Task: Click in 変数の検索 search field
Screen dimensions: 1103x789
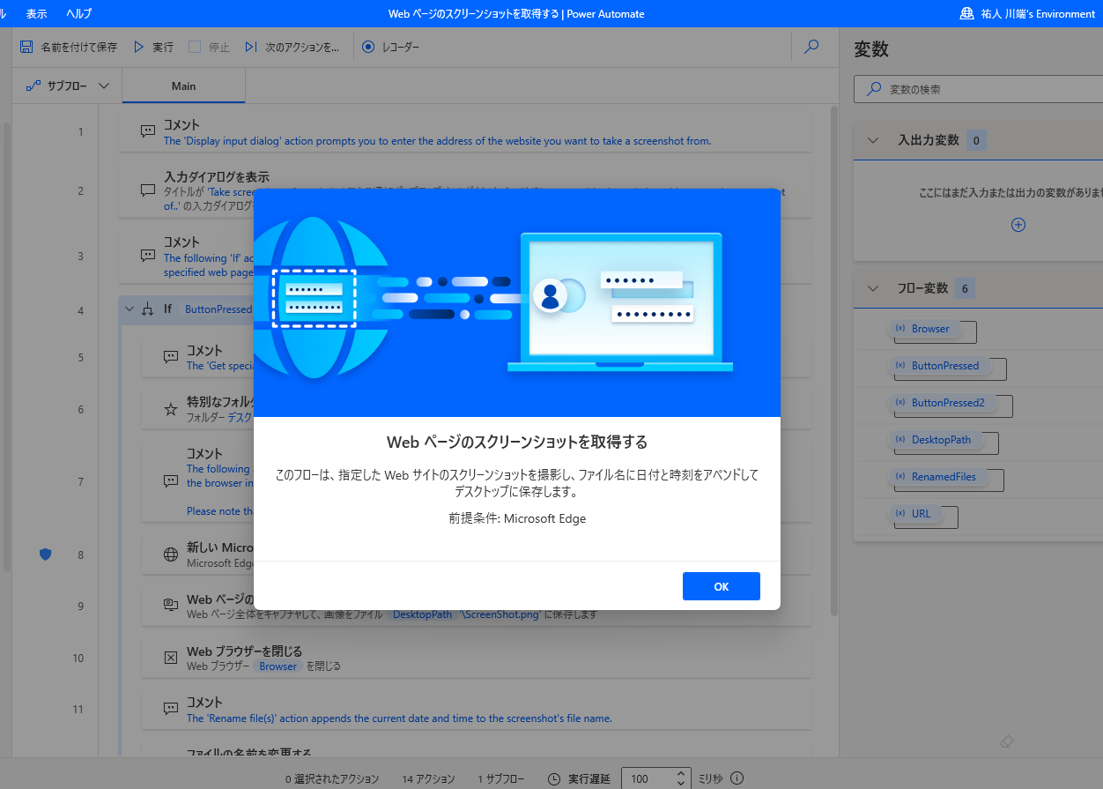Action: [x=978, y=89]
